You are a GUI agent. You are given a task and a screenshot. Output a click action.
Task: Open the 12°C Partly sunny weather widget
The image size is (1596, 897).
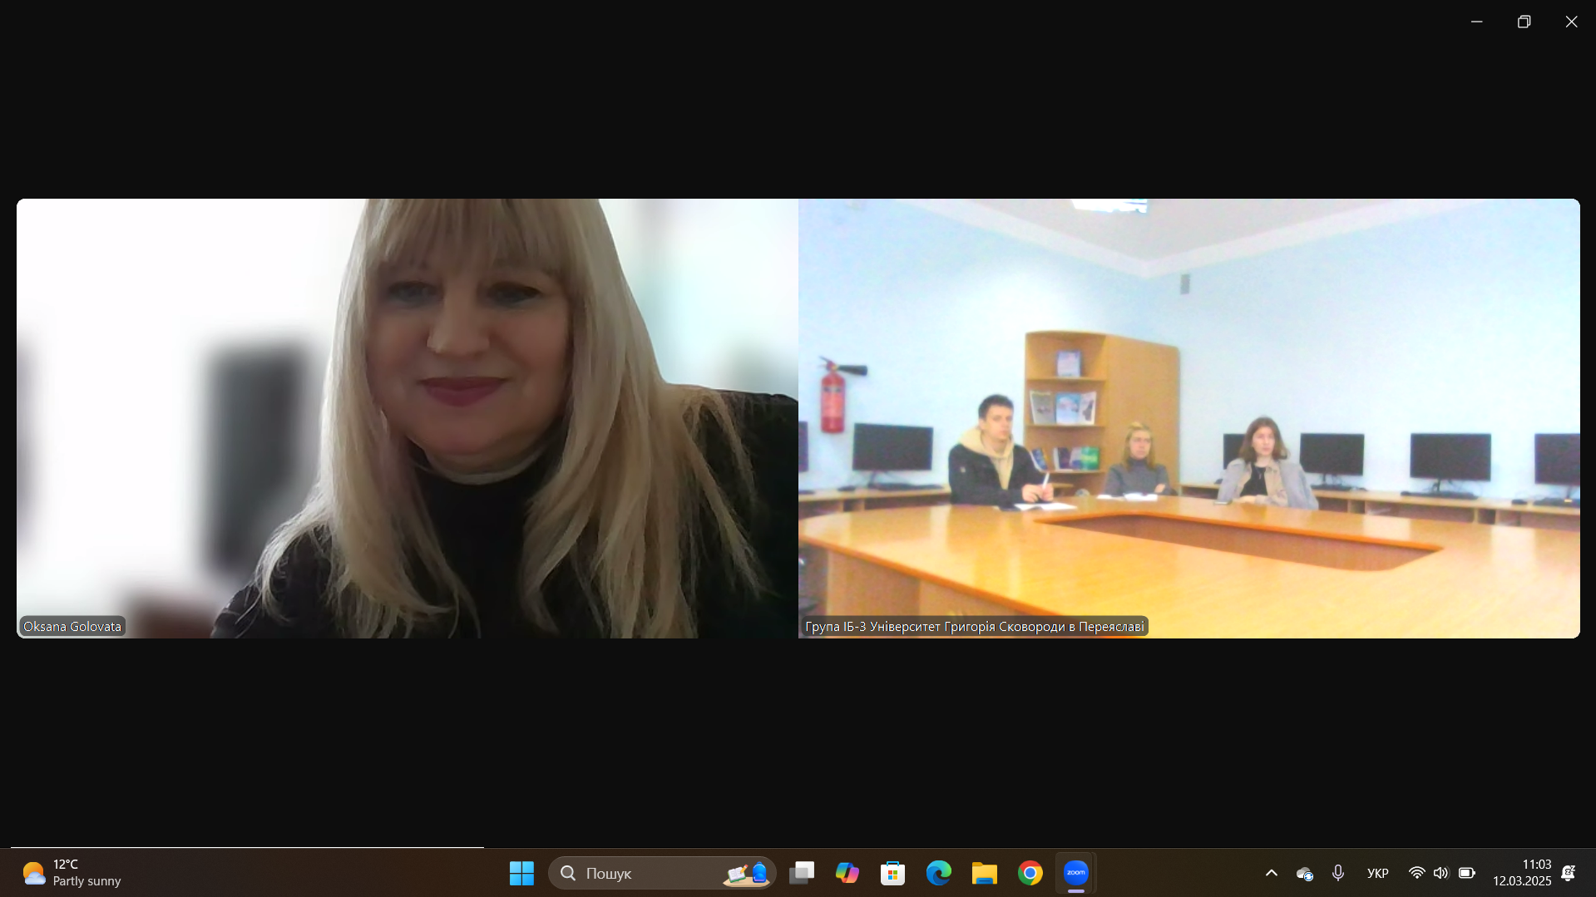(x=72, y=873)
